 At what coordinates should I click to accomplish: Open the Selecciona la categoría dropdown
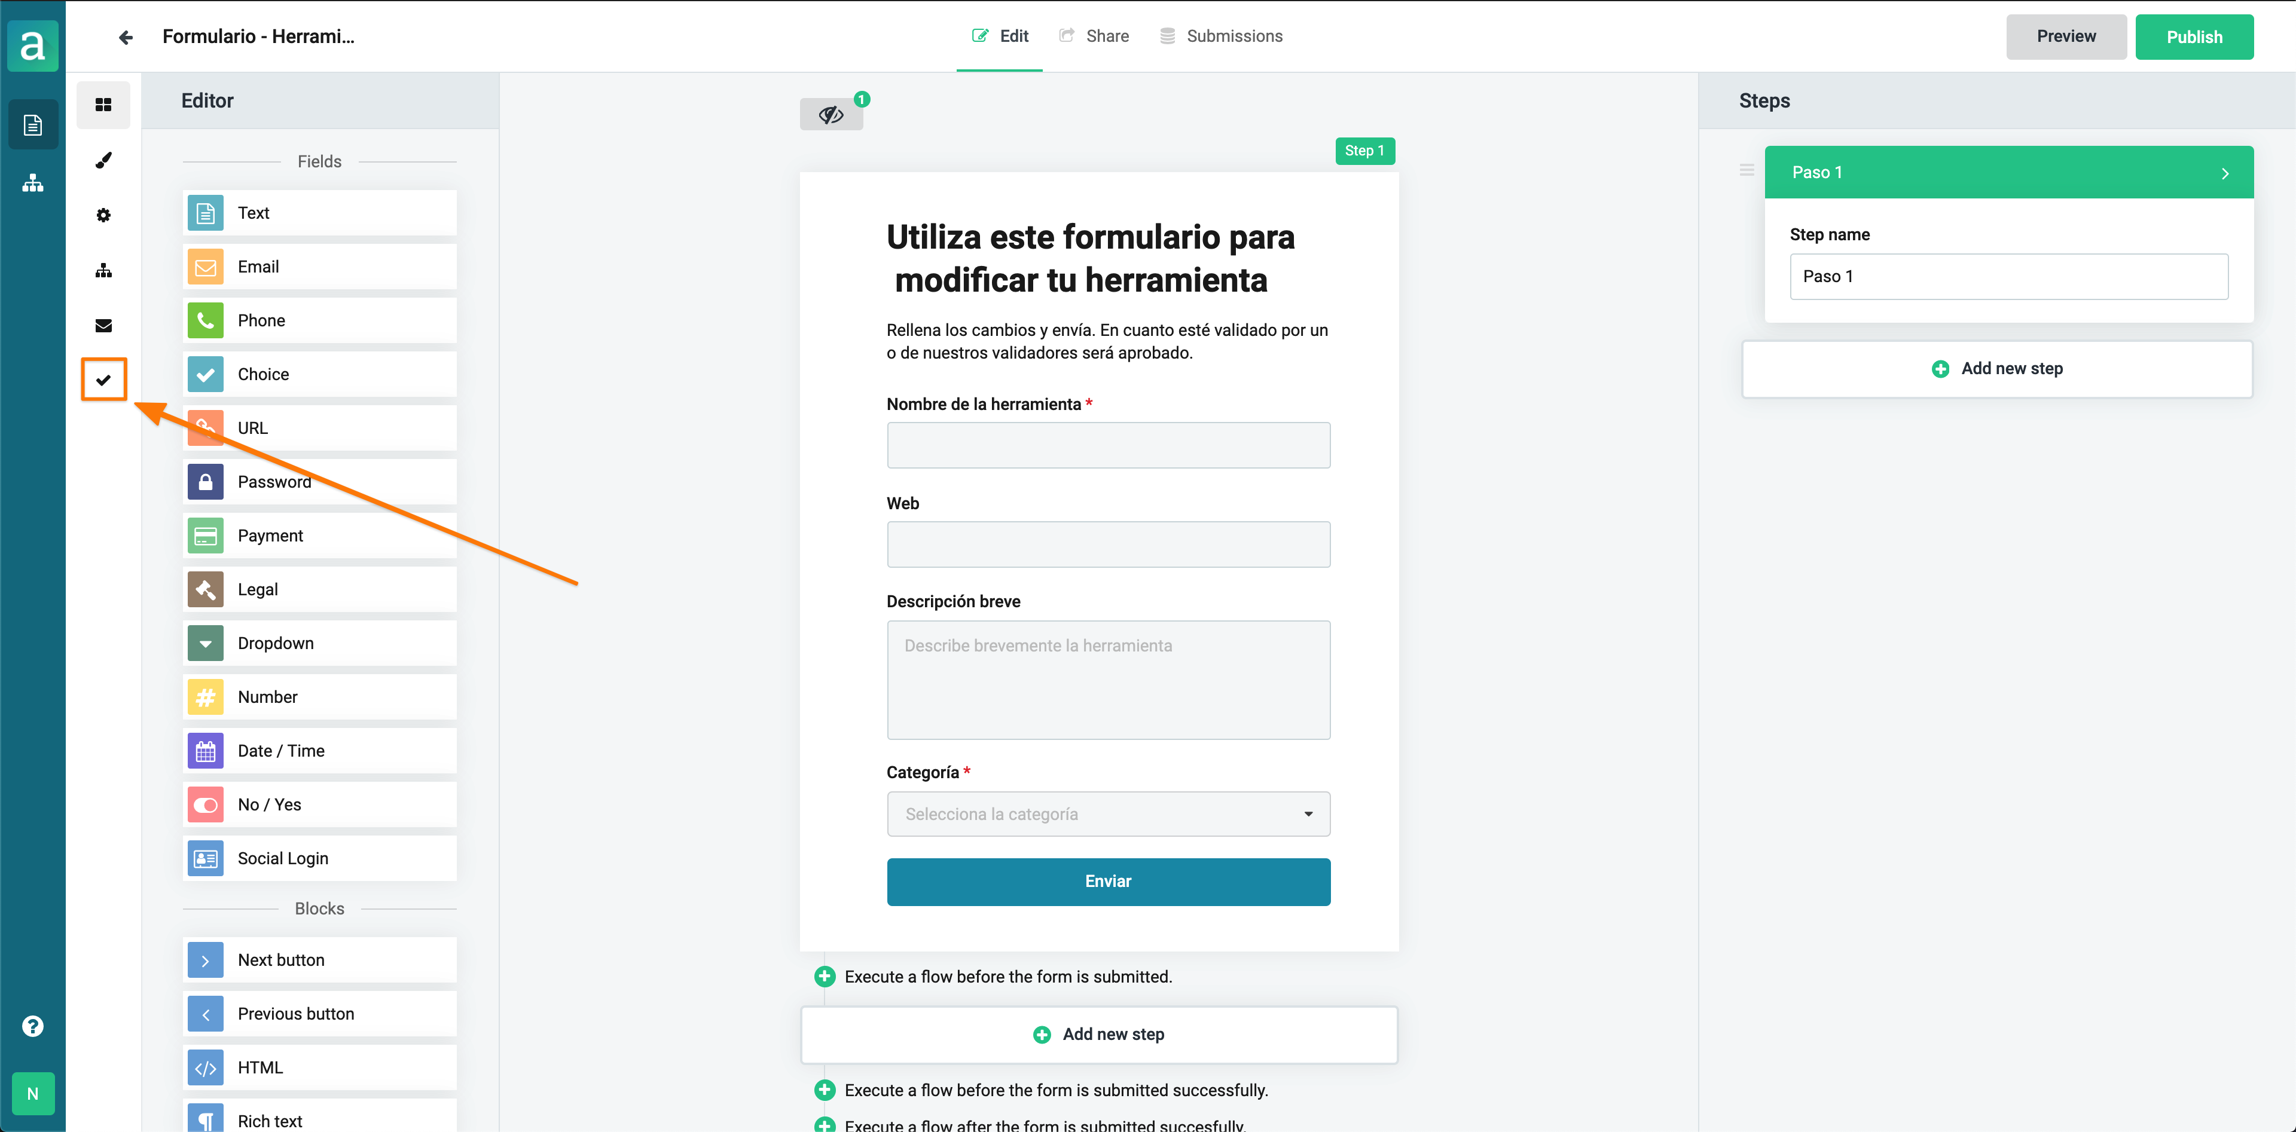(1108, 814)
